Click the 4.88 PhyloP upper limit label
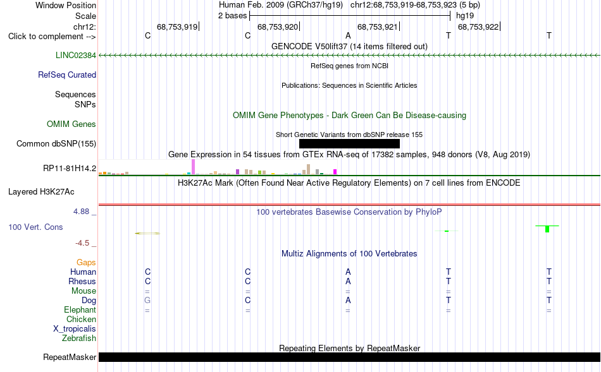The width and height of the screenshot is (601, 372). point(81,212)
